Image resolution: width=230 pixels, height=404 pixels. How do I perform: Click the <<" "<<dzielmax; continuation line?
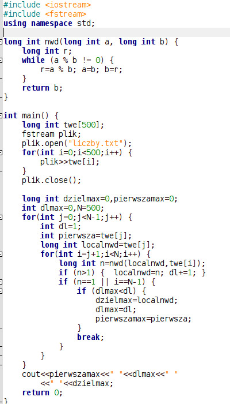(x=76, y=383)
